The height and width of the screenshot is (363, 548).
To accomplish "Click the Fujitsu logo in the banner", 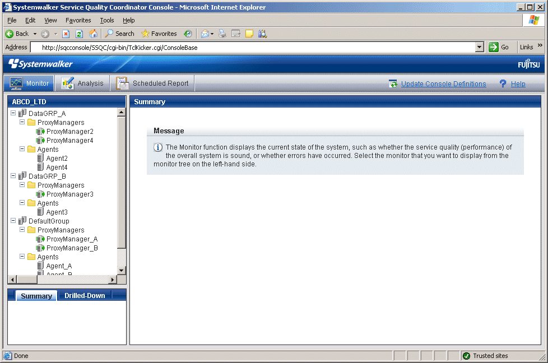I will pyautogui.click(x=529, y=64).
